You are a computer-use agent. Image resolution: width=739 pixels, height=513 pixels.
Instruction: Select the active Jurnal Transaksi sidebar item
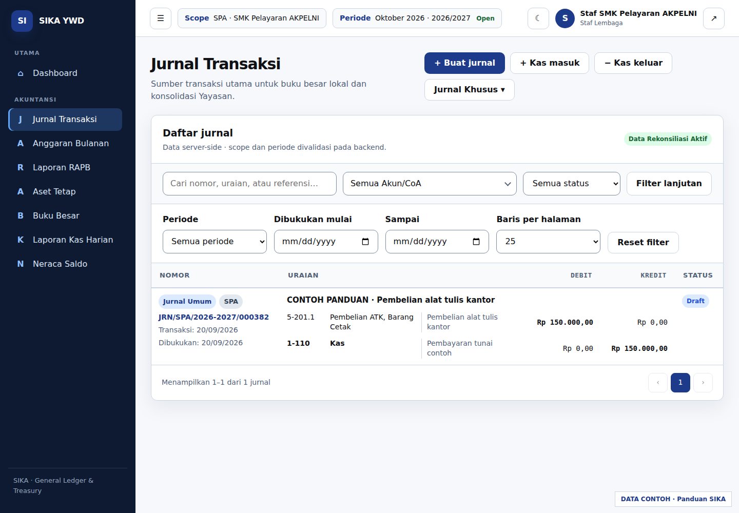point(65,120)
